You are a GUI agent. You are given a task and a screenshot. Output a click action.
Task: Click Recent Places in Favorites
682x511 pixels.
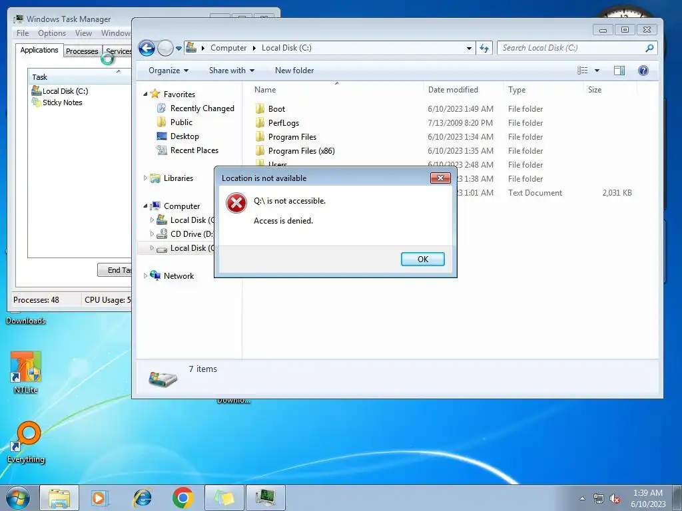coord(194,150)
